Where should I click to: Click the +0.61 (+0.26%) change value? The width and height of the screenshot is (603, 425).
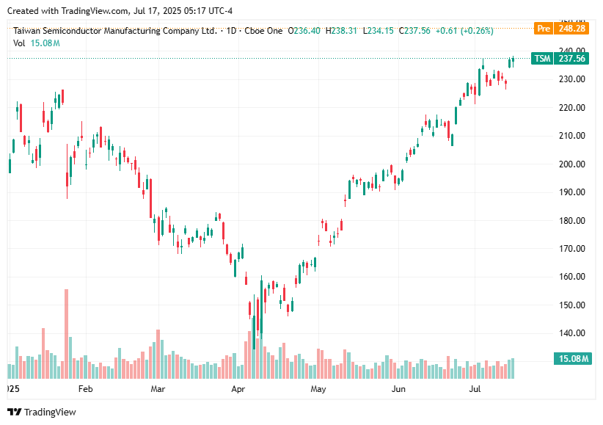[x=464, y=31]
